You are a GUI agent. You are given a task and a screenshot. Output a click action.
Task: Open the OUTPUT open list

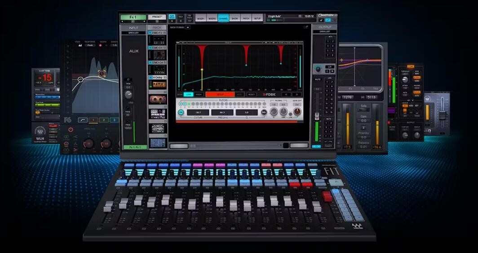click(x=325, y=32)
